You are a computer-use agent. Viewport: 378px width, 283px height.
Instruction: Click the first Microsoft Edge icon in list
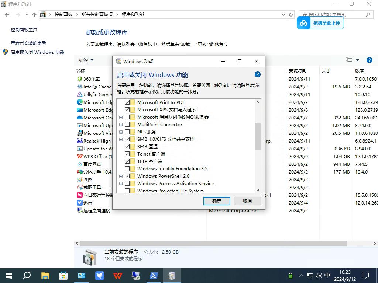(80, 102)
